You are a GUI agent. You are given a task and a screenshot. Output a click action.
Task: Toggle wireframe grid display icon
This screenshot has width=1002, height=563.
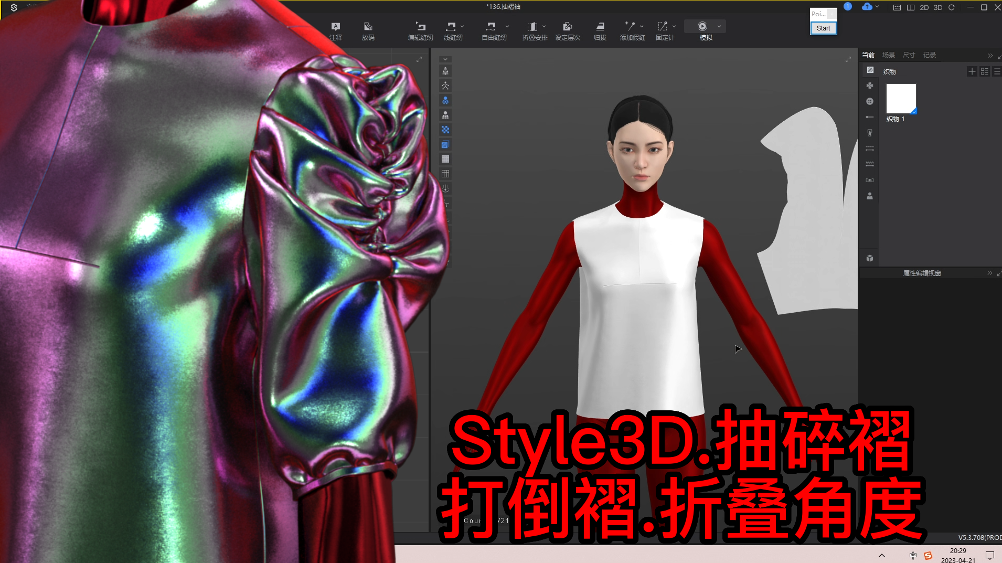445,174
